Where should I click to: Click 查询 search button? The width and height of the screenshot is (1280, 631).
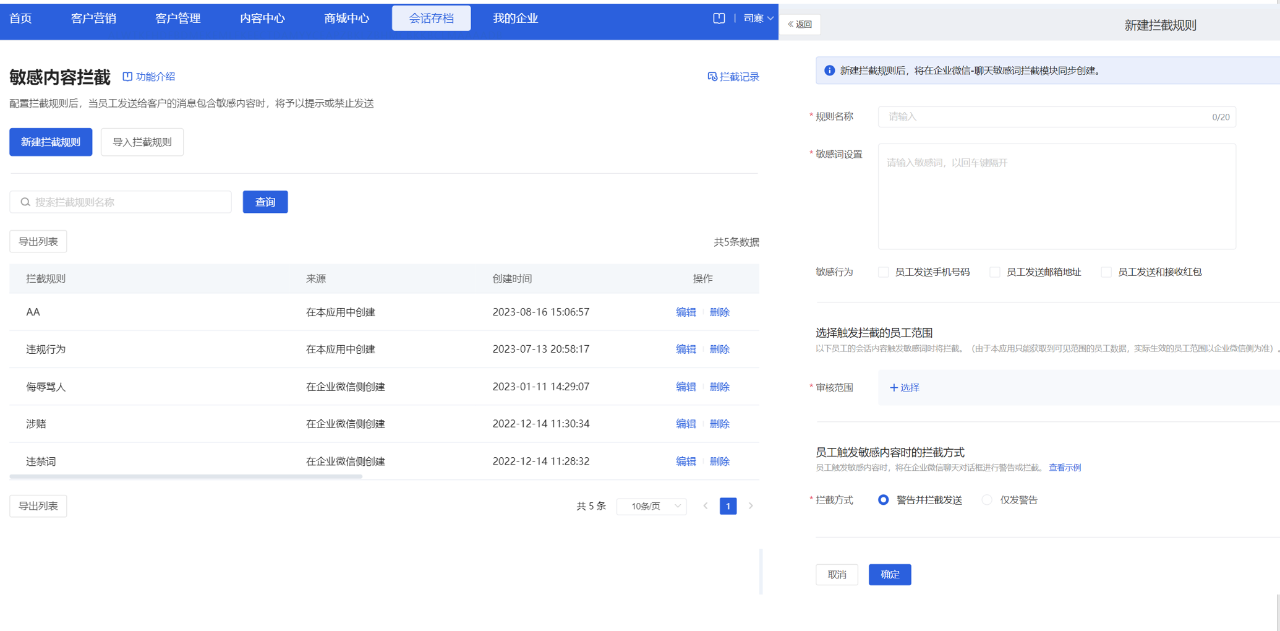tap(265, 202)
